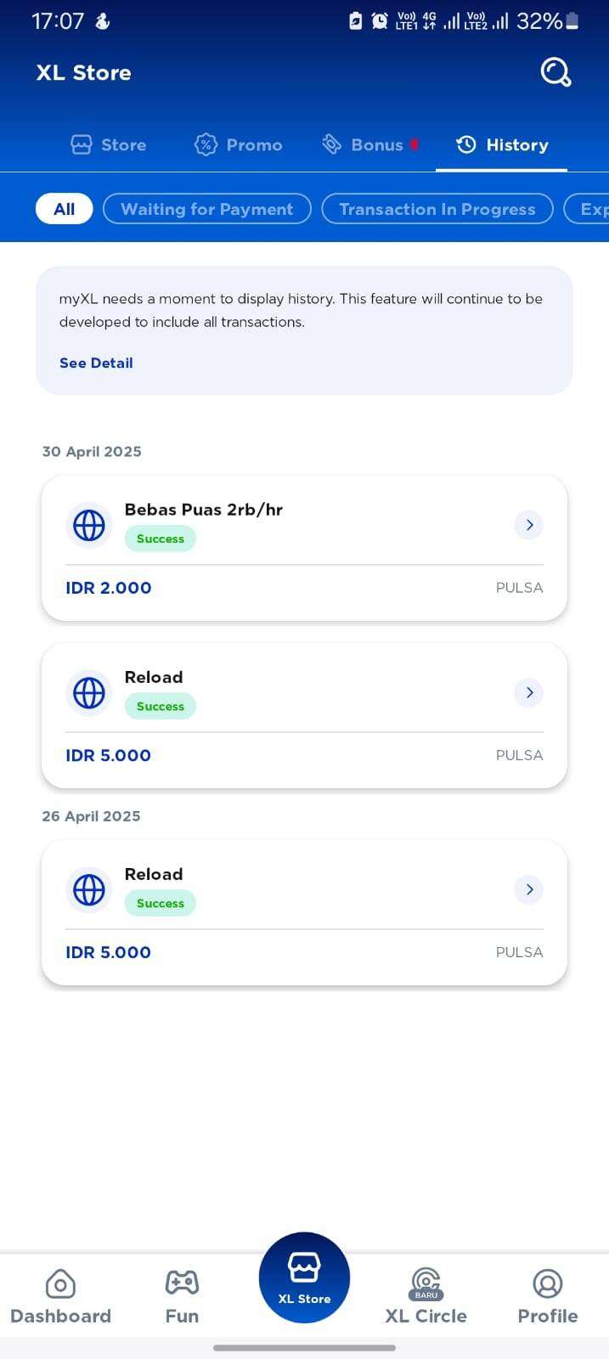Tap the search magnifier icon
The height and width of the screenshot is (1359, 609).
555,73
